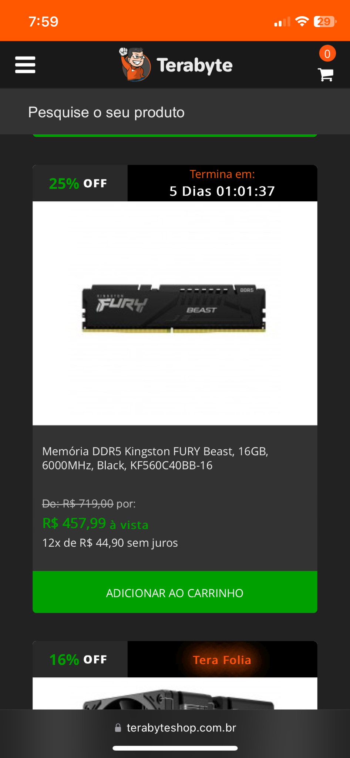This screenshot has width=350, height=758.
Task: Open the hamburger menu
Action: tap(25, 65)
